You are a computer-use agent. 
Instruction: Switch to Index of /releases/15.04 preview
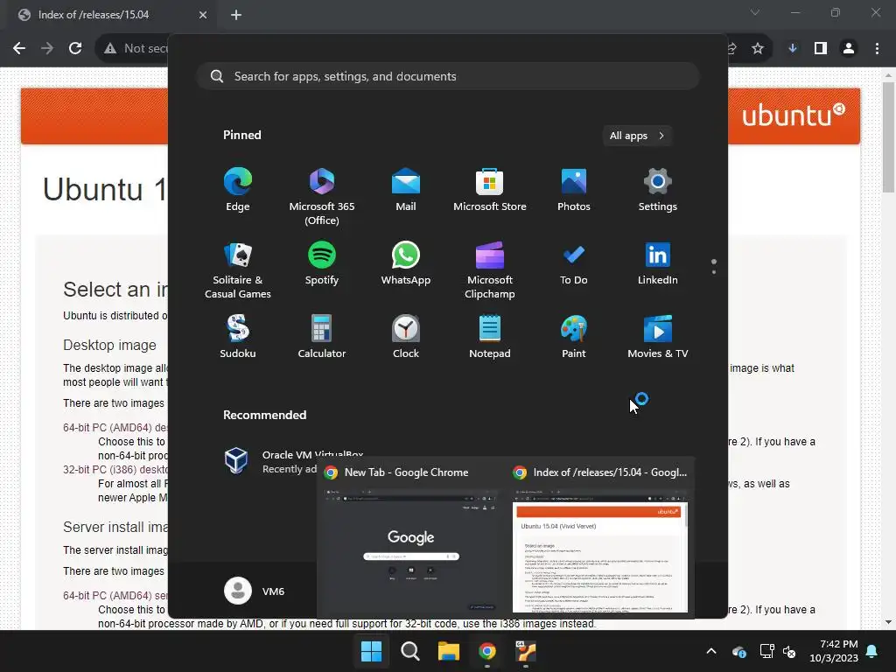tap(600, 537)
